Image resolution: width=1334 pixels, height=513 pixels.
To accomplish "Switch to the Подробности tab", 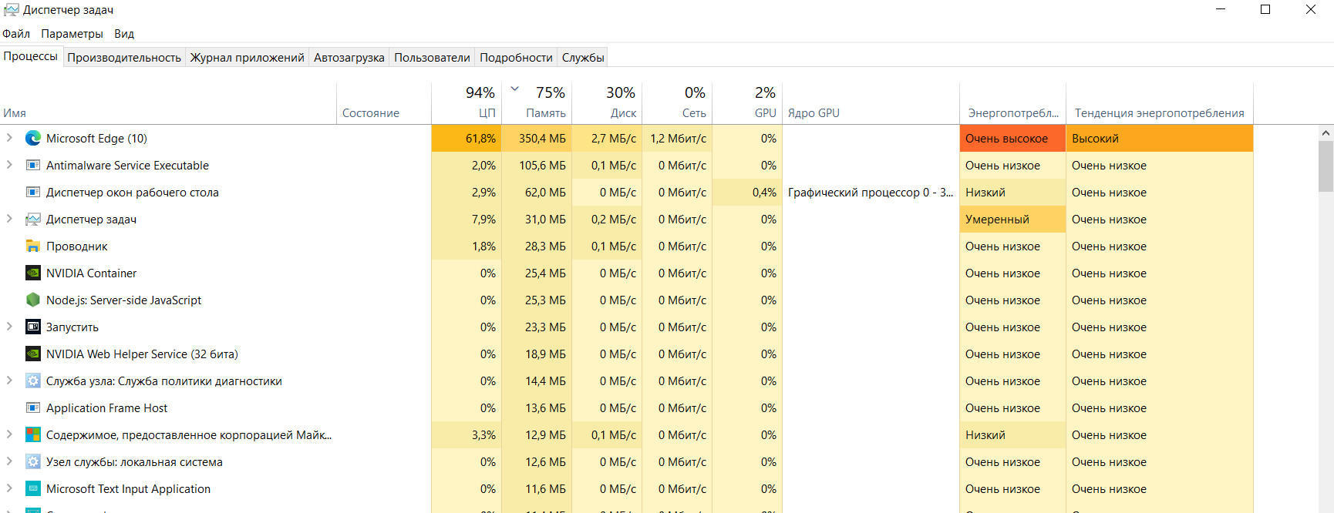I will coord(516,58).
